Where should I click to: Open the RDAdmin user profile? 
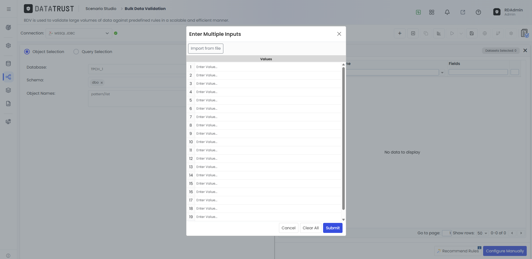(x=508, y=12)
